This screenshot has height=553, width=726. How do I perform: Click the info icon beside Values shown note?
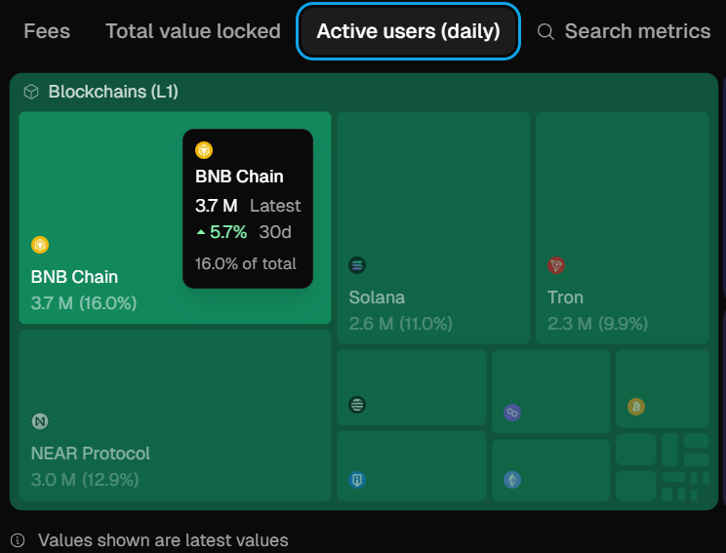(x=18, y=539)
